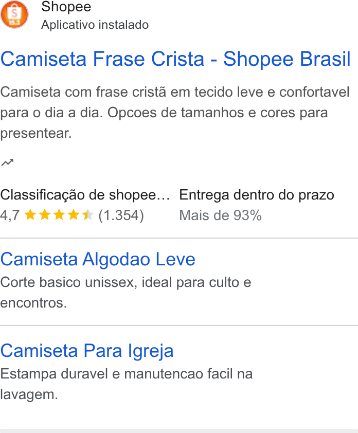Open the Camiseta Algodao Leve link
The image size is (358, 433).
pyautogui.click(x=98, y=259)
